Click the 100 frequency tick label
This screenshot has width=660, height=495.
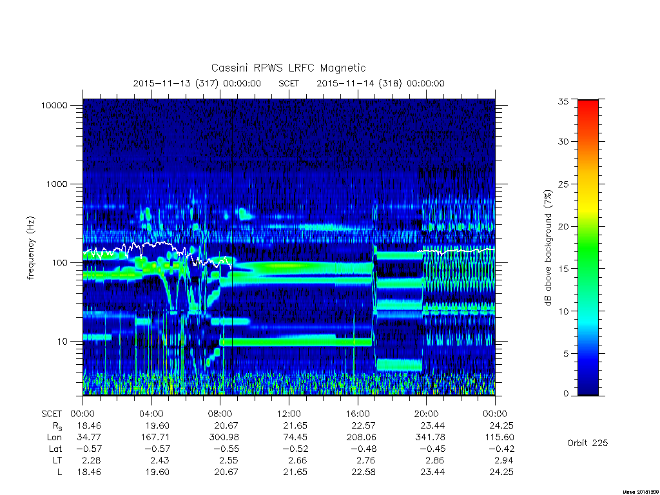[x=59, y=263]
